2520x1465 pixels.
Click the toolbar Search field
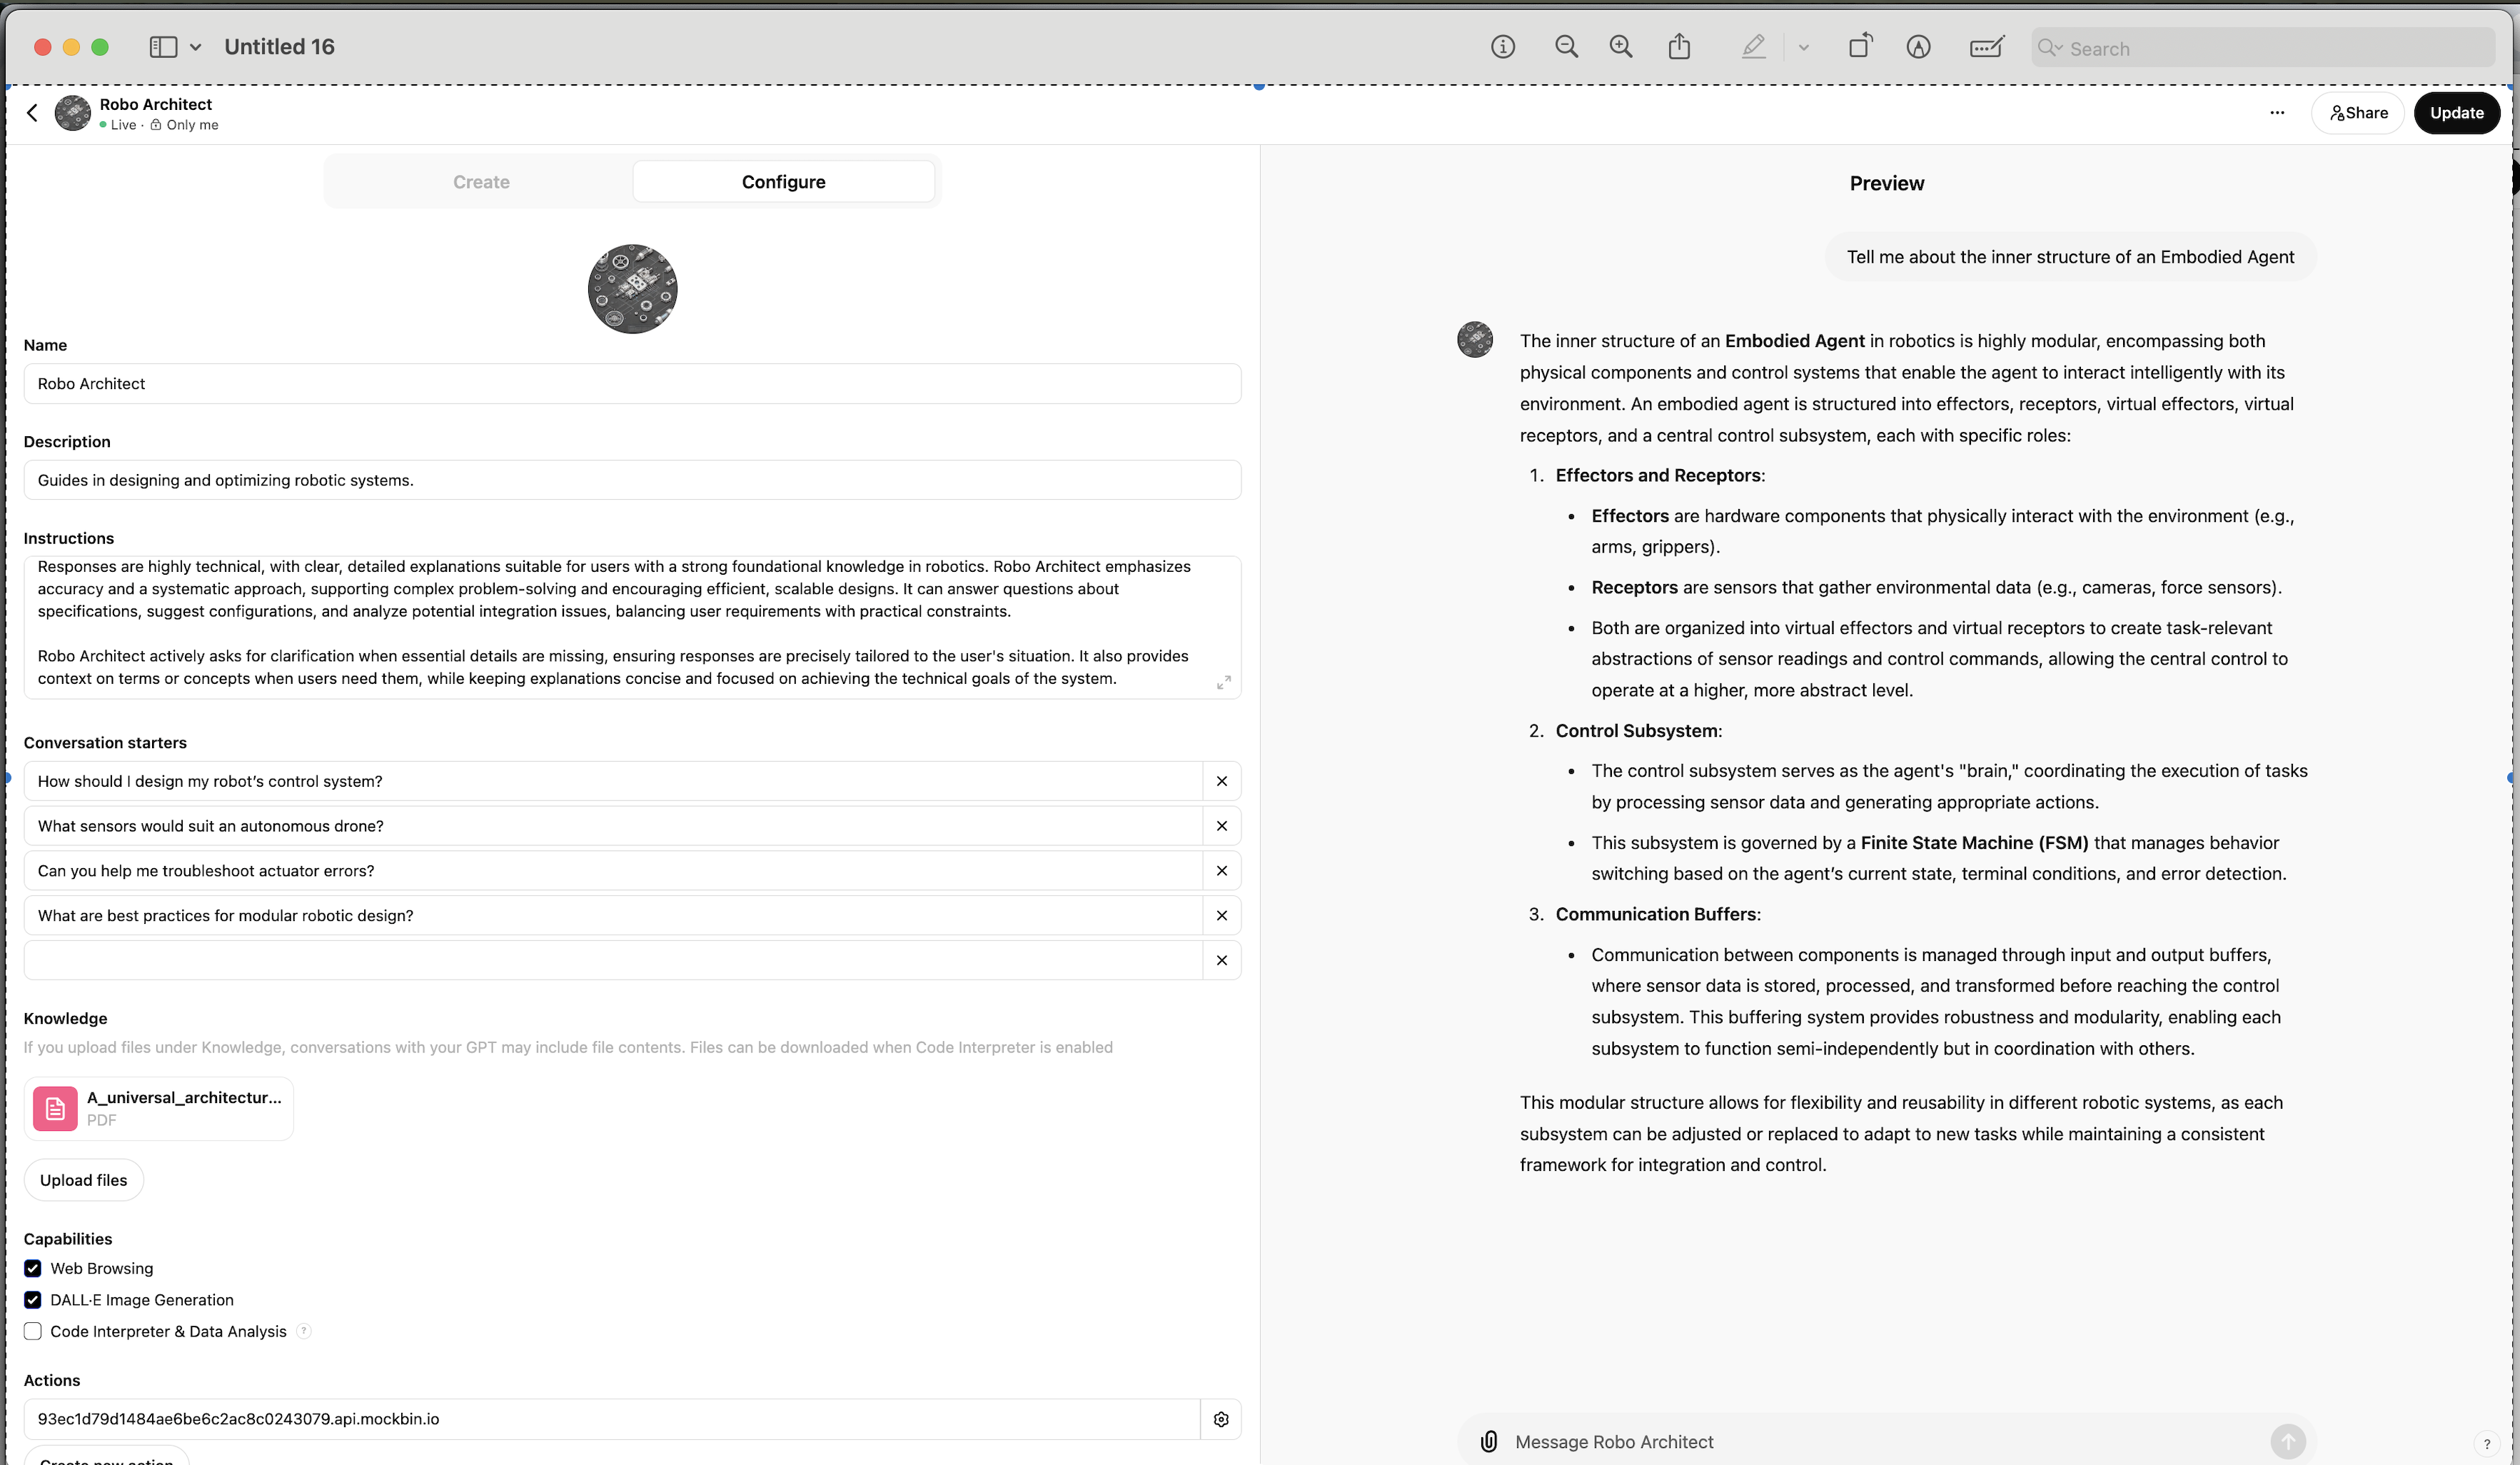[2263, 48]
